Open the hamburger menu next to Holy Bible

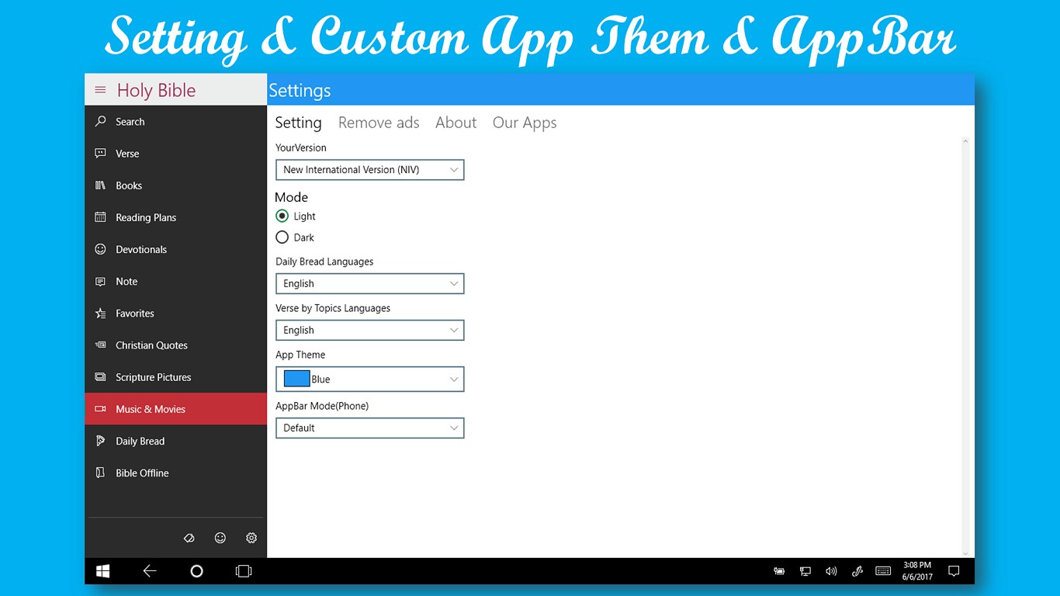[x=100, y=90]
